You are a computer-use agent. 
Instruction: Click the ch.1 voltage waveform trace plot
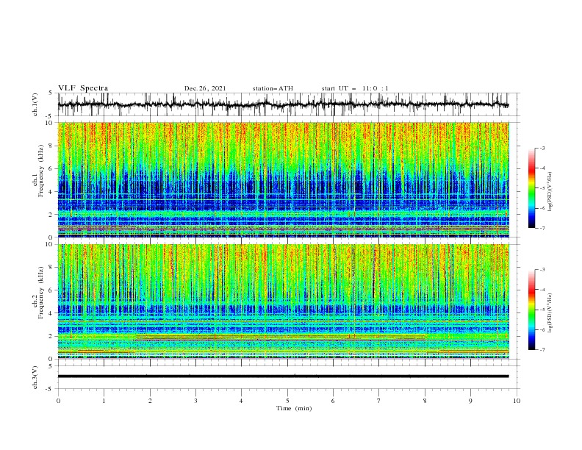(283, 104)
